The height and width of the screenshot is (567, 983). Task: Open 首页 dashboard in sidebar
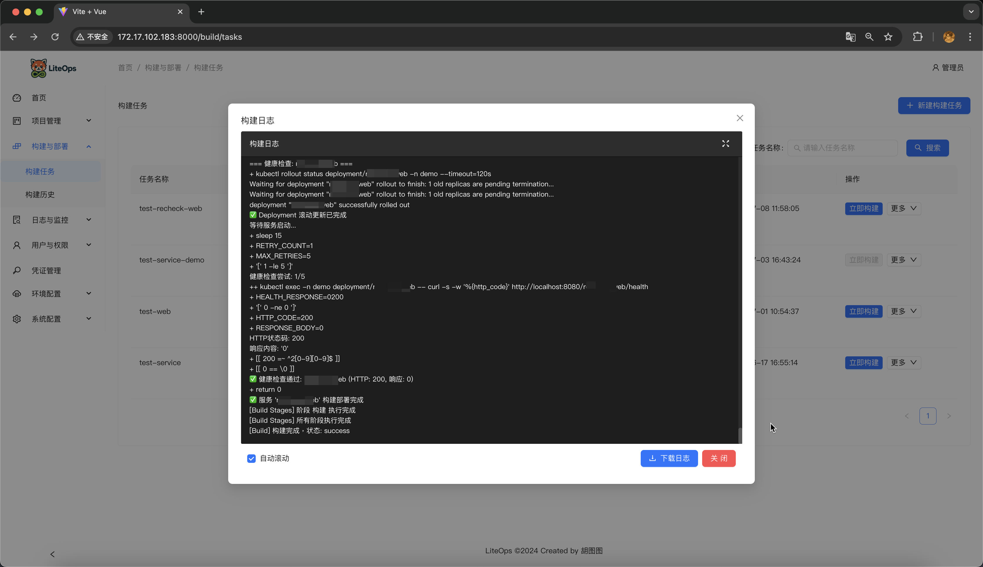39,98
